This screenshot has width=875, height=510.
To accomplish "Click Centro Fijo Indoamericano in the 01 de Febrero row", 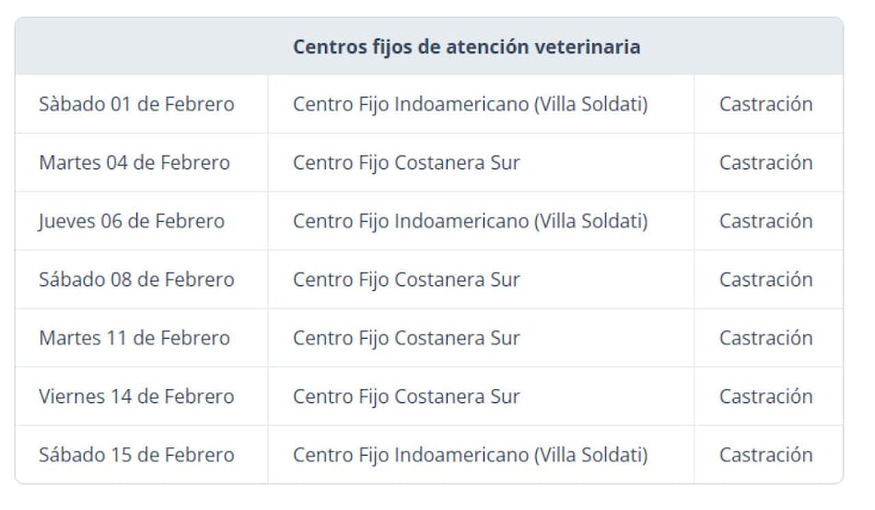I will pyautogui.click(x=470, y=104).
